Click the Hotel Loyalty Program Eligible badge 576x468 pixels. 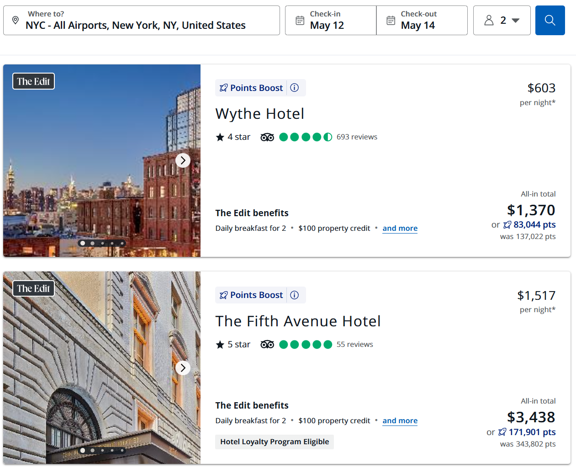tap(274, 441)
